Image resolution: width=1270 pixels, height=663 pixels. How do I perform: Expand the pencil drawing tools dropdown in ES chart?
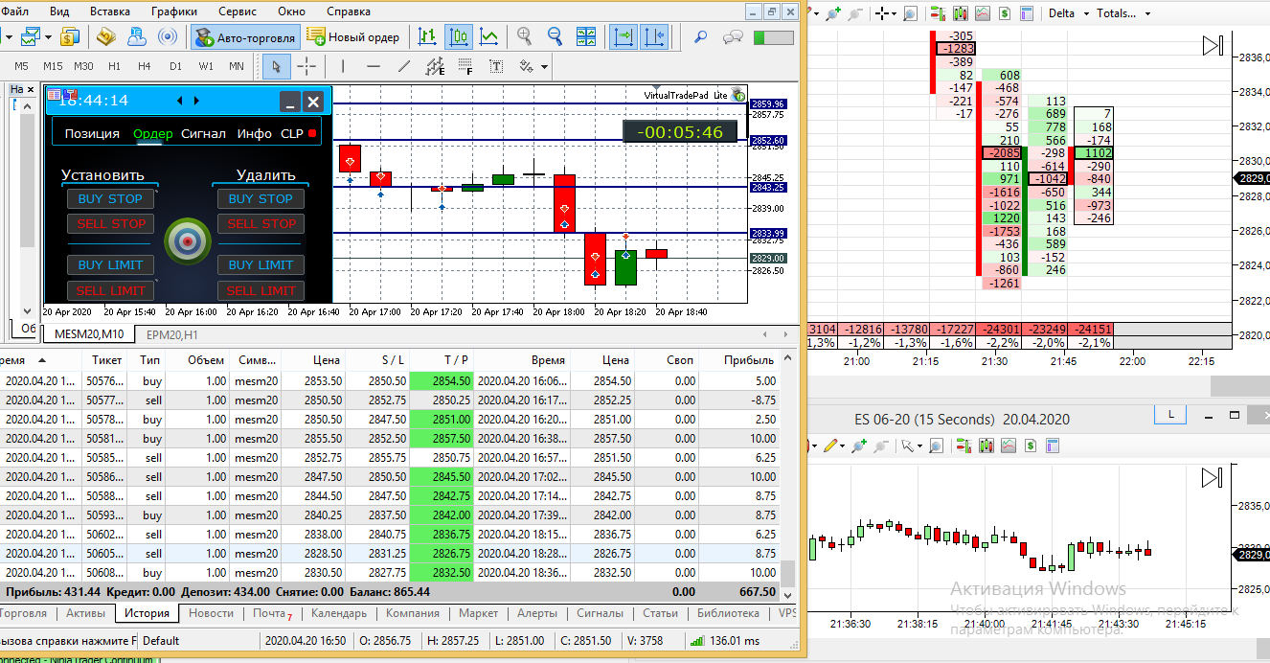pos(841,446)
